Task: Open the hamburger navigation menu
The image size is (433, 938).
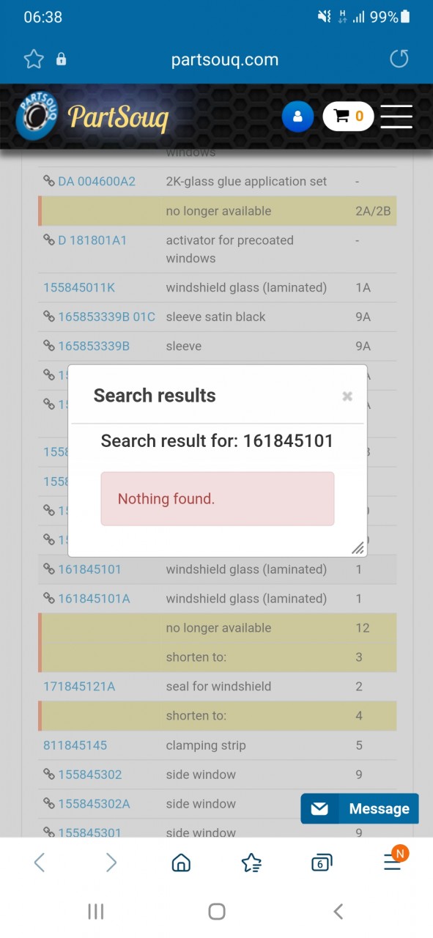Action: tap(396, 117)
